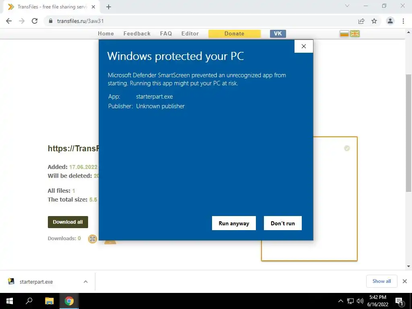Open the FAQ page

click(x=166, y=34)
